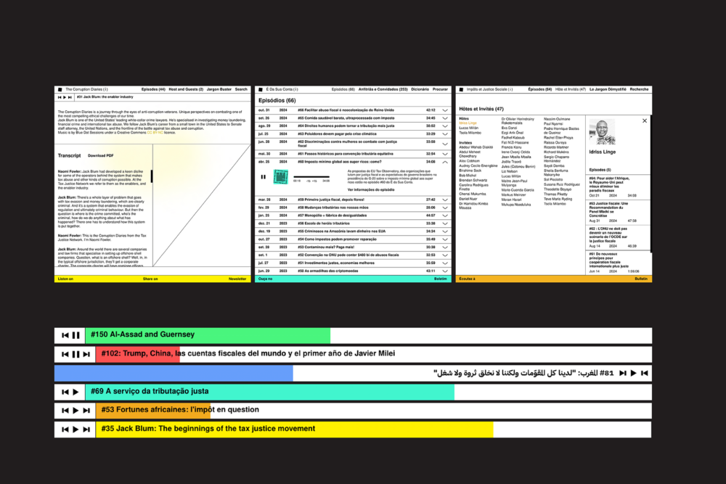Click the #60 episode cover artwork thumbnail
The height and width of the screenshot is (484, 726).
coord(280,176)
